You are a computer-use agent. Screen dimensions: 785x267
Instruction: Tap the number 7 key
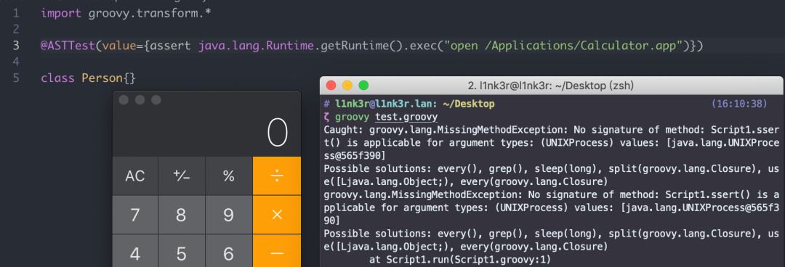(x=135, y=215)
